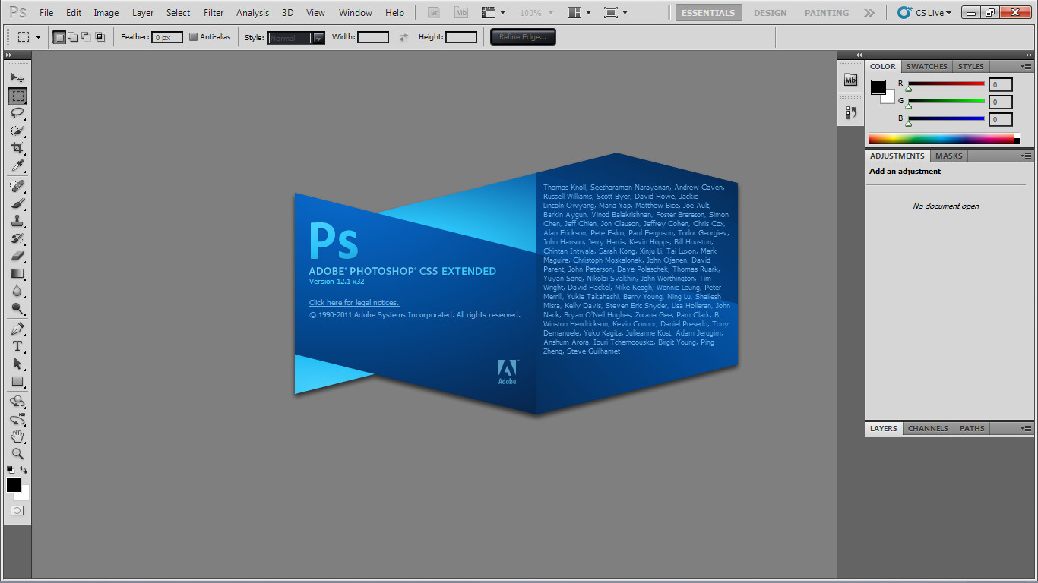
Task: Select the Eyedropper tool
Action: [x=17, y=165]
